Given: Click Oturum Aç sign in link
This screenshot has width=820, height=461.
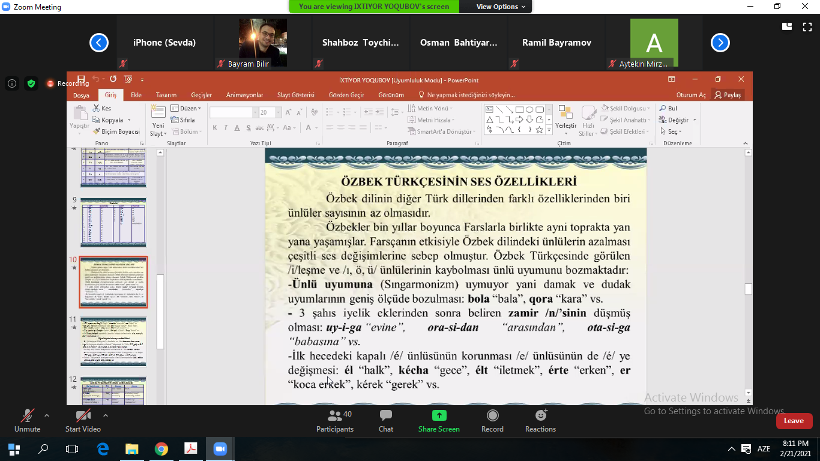Looking at the screenshot, I should (691, 95).
